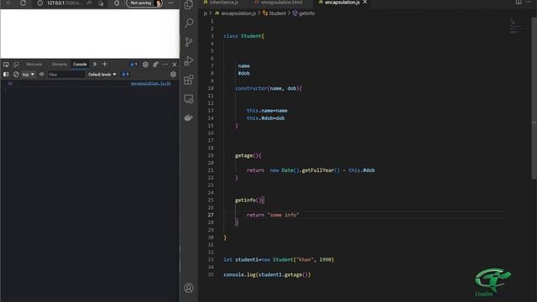Click the browser back arrow
The image size is (537, 302).
9,3
